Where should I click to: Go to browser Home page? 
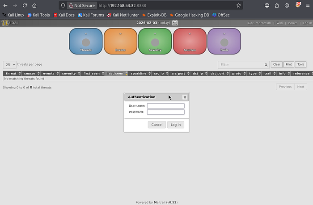[34, 5]
